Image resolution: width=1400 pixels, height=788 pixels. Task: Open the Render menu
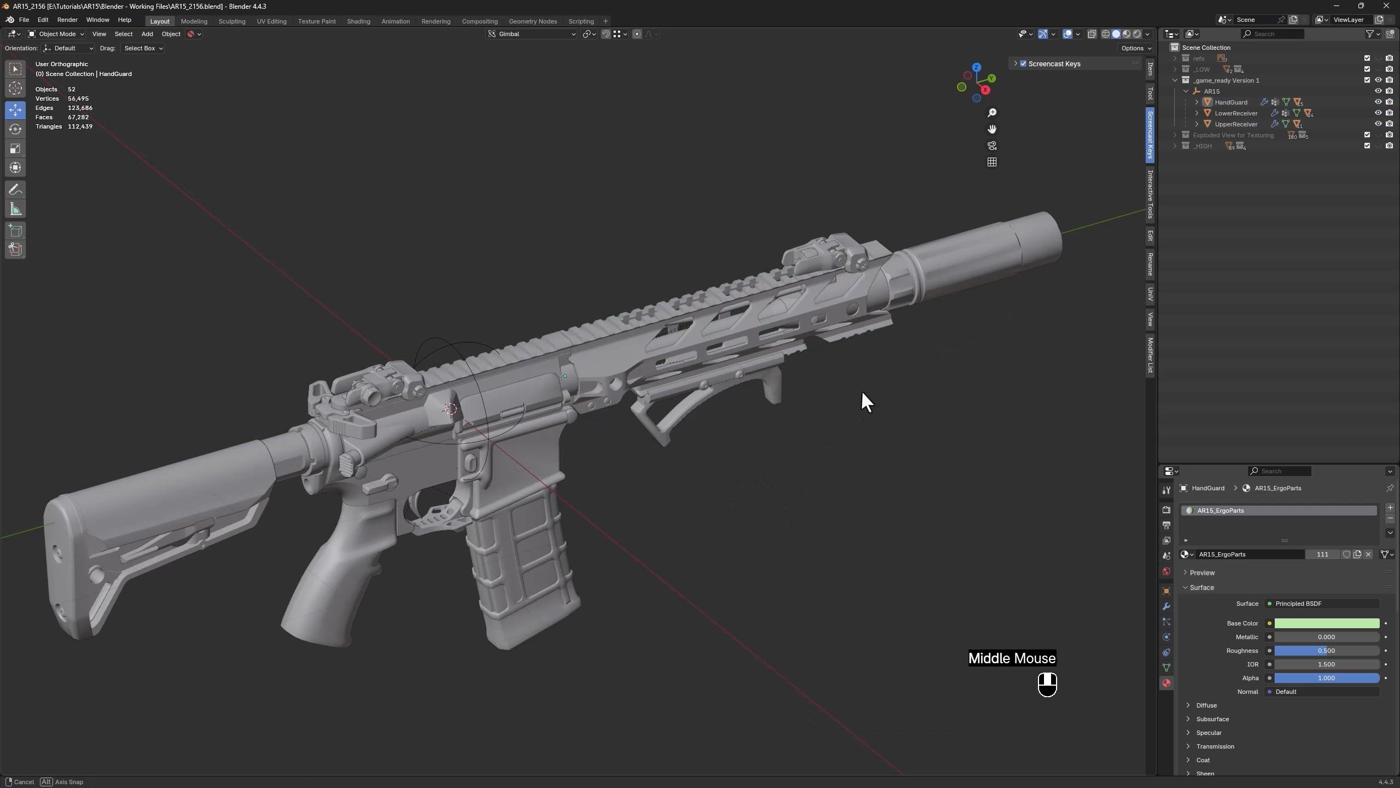click(67, 20)
